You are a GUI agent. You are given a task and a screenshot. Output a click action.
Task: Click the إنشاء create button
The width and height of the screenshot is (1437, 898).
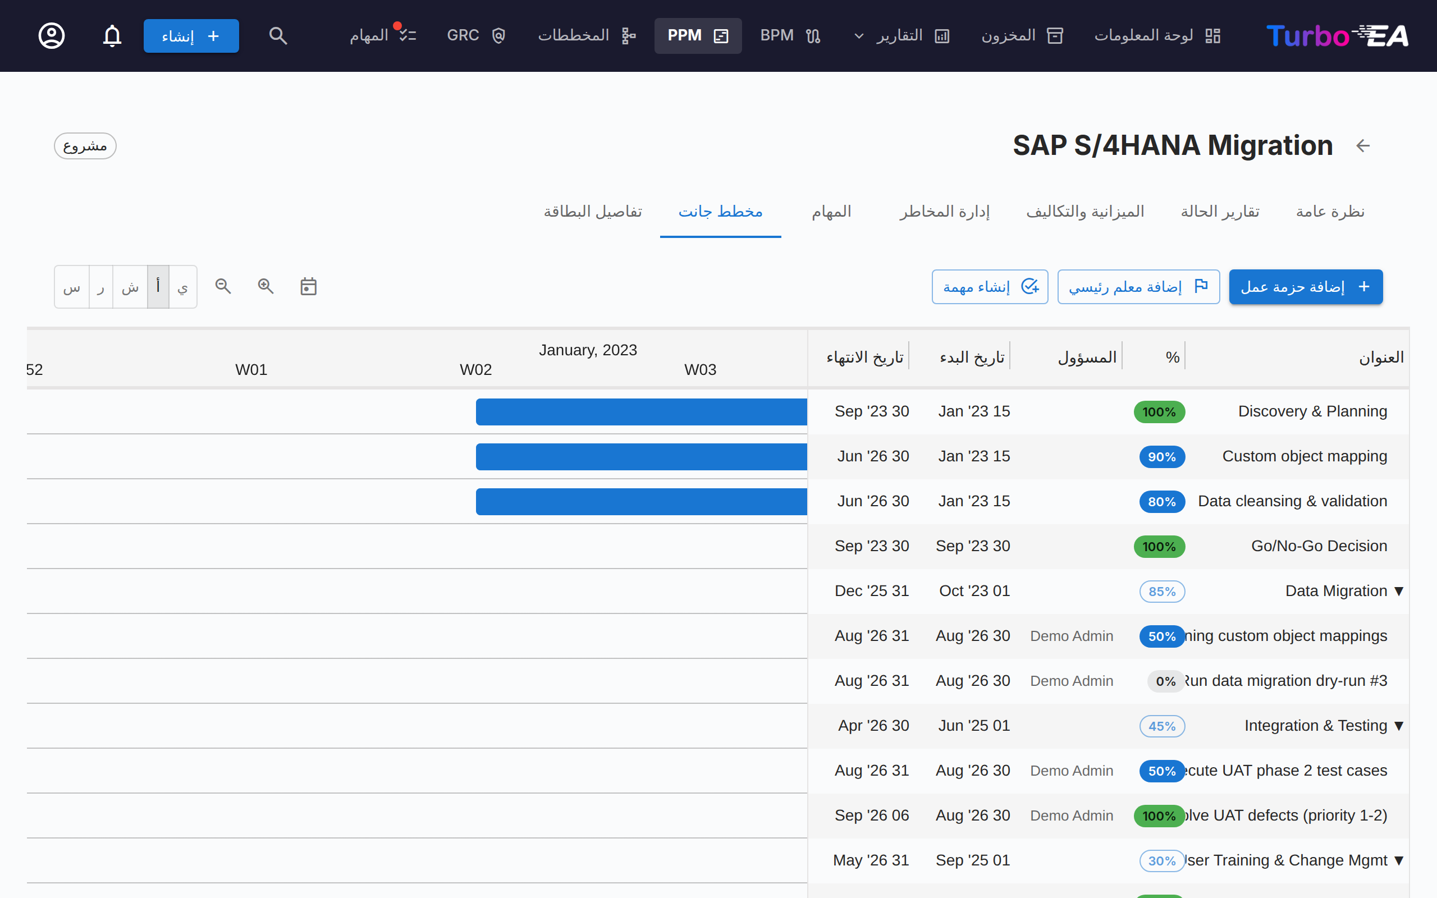[x=191, y=35]
